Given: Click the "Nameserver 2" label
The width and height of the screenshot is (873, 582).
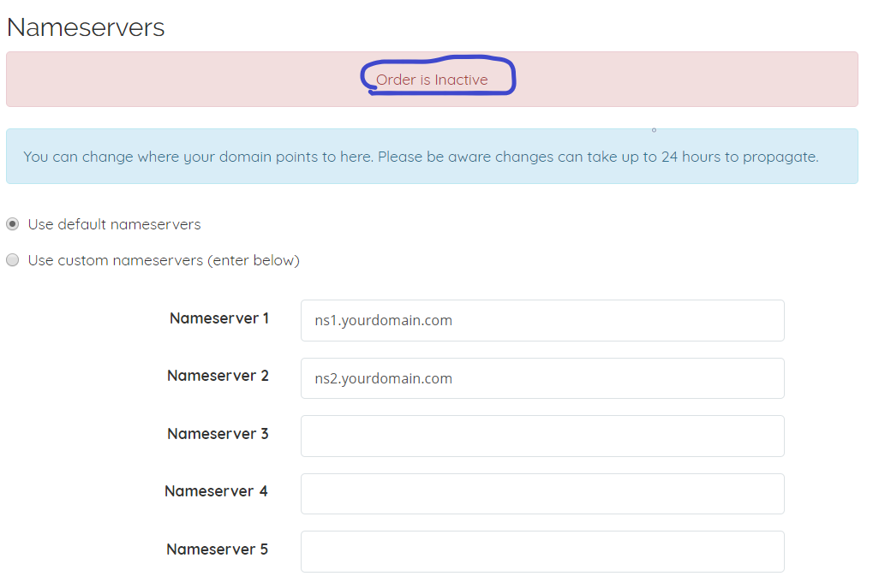Looking at the screenshot, I should coord(218,376).
